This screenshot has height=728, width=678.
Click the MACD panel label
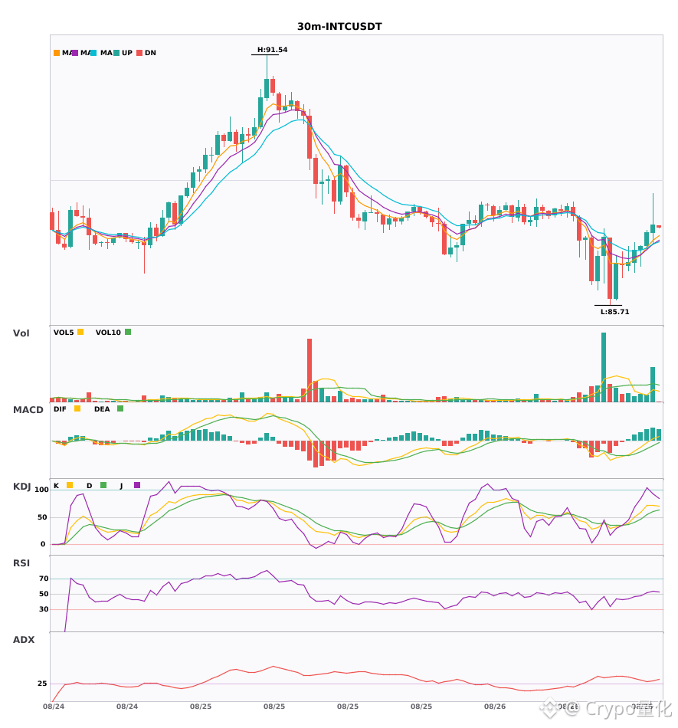pos(28,410)
